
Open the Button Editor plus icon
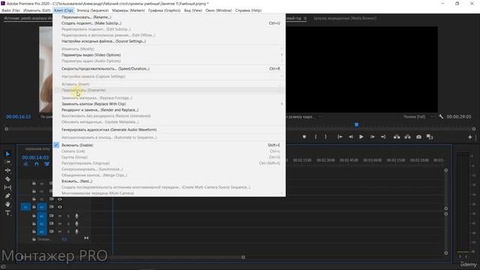pyautogui.click(x=470, y=137)
